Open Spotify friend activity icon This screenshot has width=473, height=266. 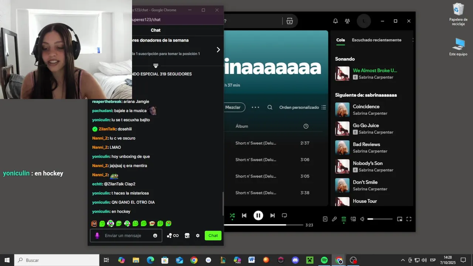click(x=347, y=21)
